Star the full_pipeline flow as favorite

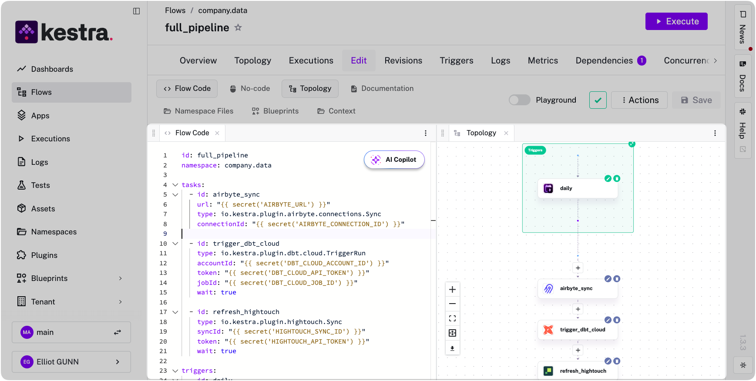pyautogui.click(x=238, y=27)
